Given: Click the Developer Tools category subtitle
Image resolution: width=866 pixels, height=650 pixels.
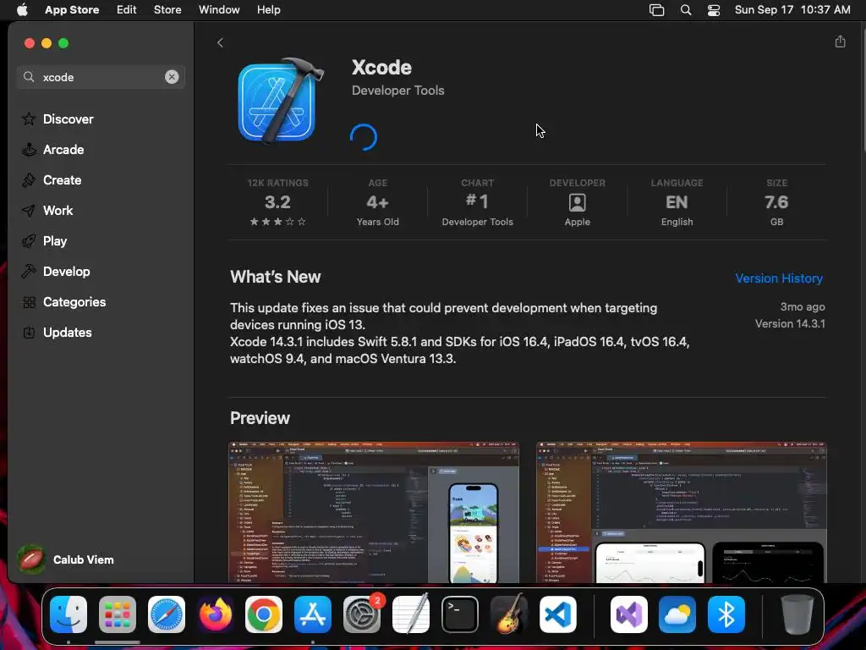Looking at the screenshot, I should [x=397, y=90].
